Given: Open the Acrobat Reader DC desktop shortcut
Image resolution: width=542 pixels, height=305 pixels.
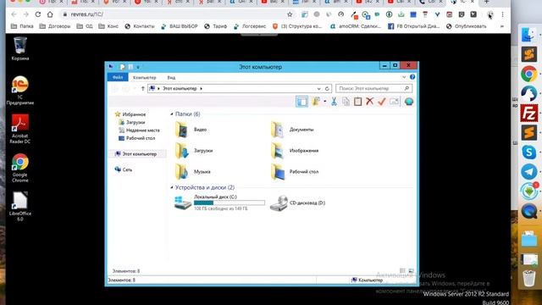Looking at the screenshot, I should [x=20, y=129].
